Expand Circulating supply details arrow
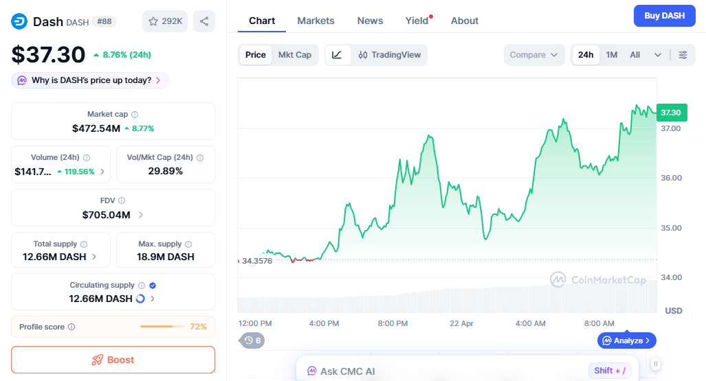Image resolution: width=706 pixels, height=381 pixels. coord(153,299)
